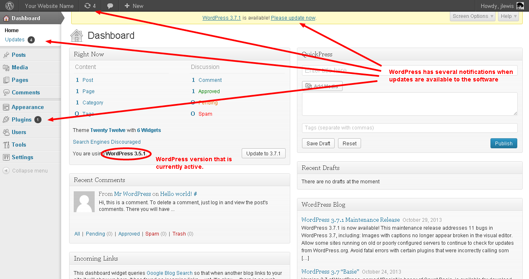Open the Hello world! # post link
Viewport: 529px width, 279px height.
(178, 194)
